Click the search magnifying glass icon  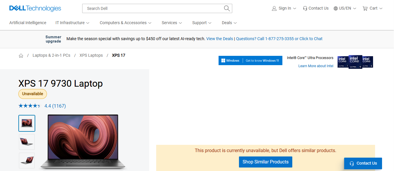[x=227, y=8]
